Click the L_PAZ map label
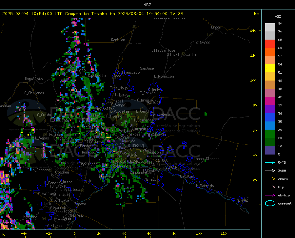 [x=243, y=200]
